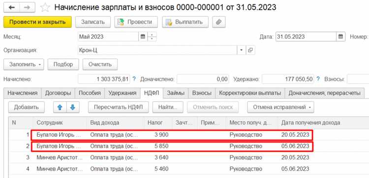
Task: Open Отмена исправлений dropdown menu
Action: coord(280,107)
